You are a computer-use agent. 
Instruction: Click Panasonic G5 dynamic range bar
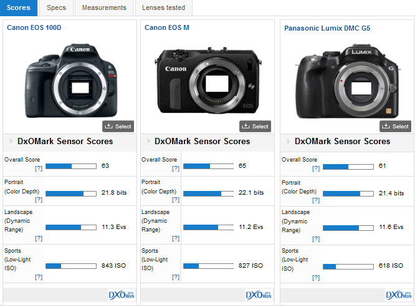point(348,228)
